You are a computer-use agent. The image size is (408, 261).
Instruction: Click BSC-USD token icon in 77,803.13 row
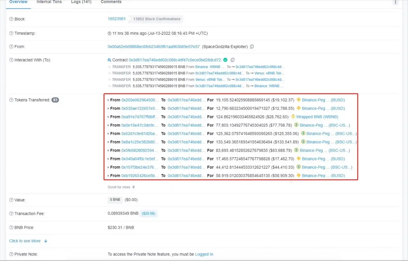point(296,125)
